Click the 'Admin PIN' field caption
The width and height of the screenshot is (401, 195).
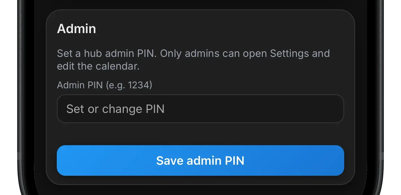[80, 85]
